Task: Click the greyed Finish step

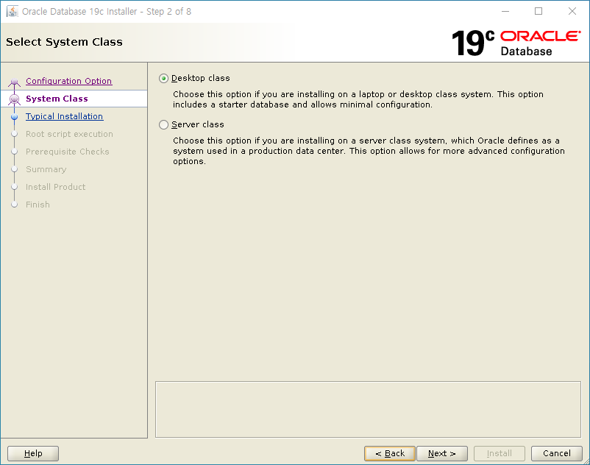Action: (x=38, y=205)
